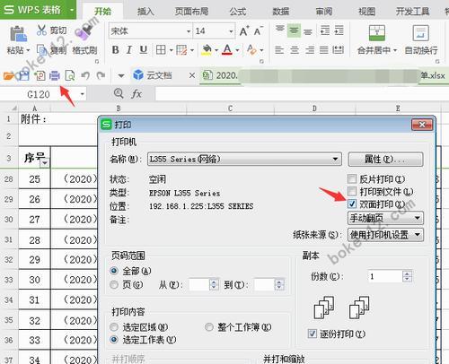Check the 打印到文件 checkbox

(x=352, y=191)
